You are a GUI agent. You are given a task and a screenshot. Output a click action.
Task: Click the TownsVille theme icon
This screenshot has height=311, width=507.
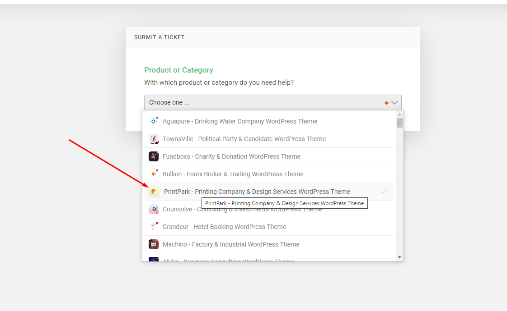pyautogui.click(x=154, y=139)
